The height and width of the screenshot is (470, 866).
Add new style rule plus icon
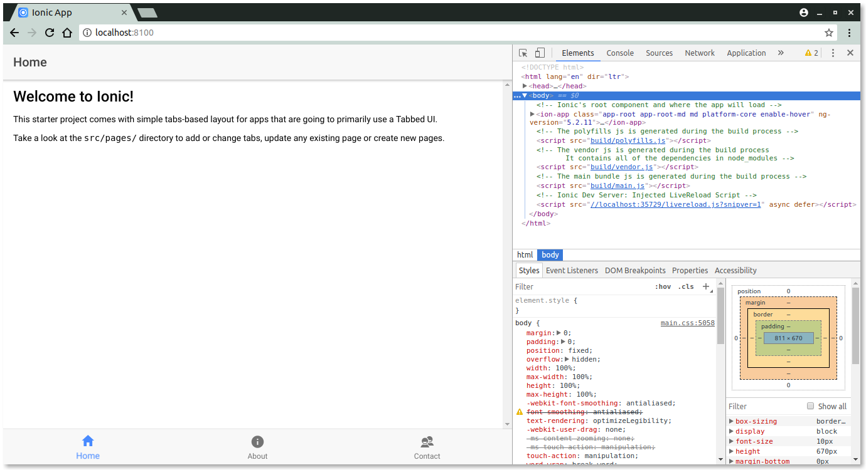706,286
